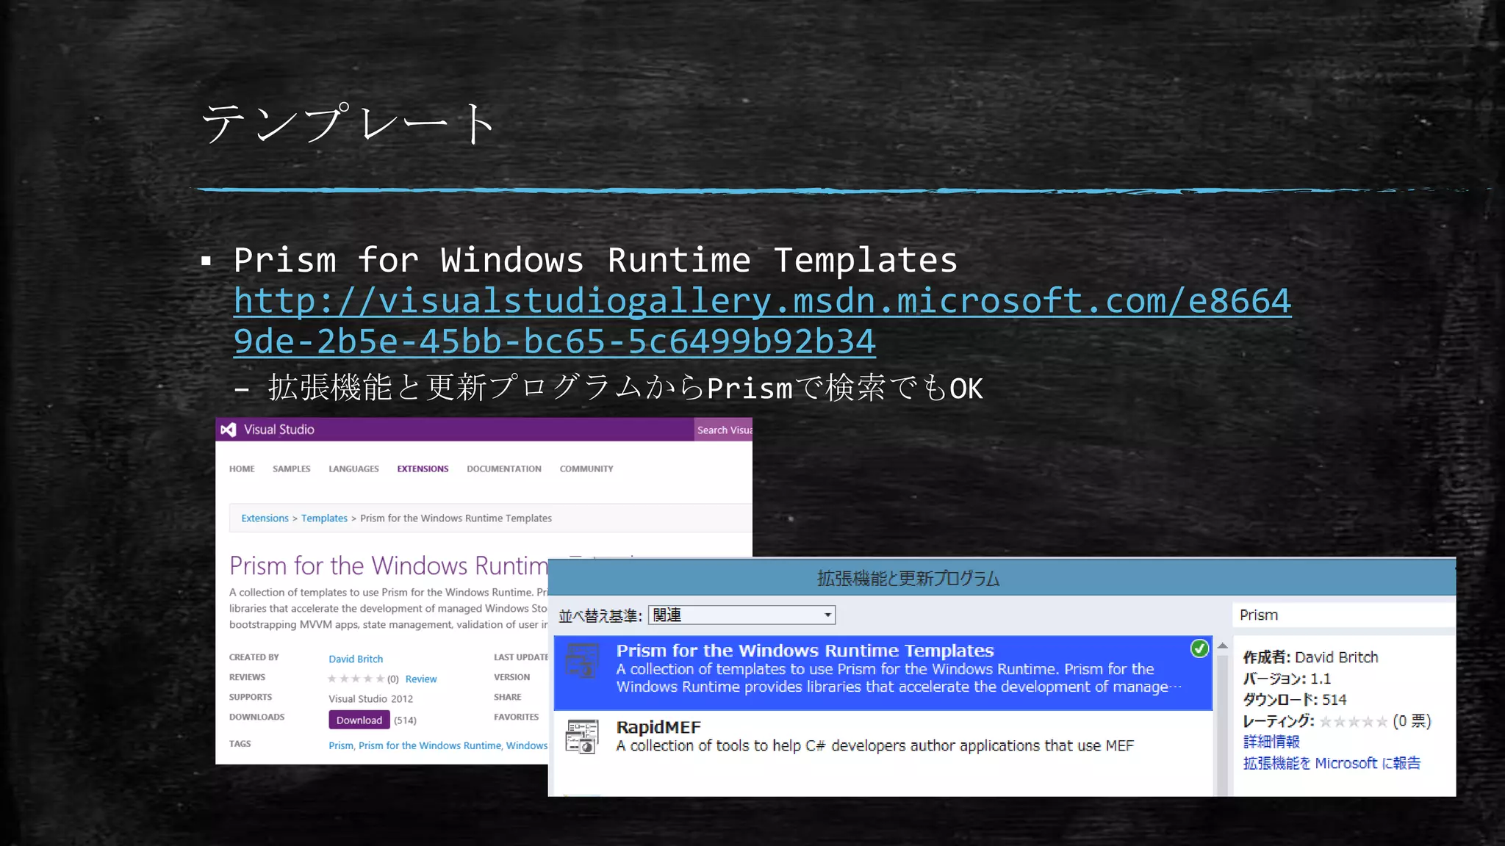Open the LANGUAGES menu item
The width and height of the screenshot is (1505, 846).
click(353, 469)
